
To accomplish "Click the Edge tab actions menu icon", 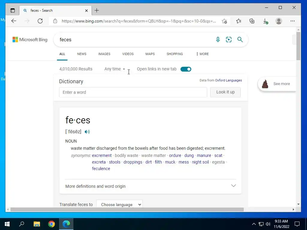I will coord(13,10).
